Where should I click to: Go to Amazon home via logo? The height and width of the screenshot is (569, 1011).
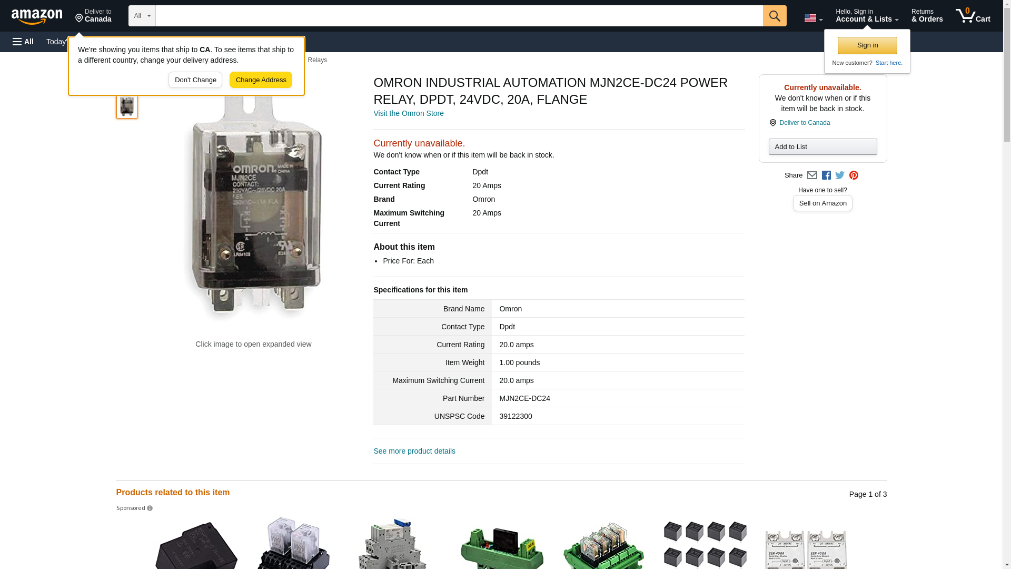(37, 16)
